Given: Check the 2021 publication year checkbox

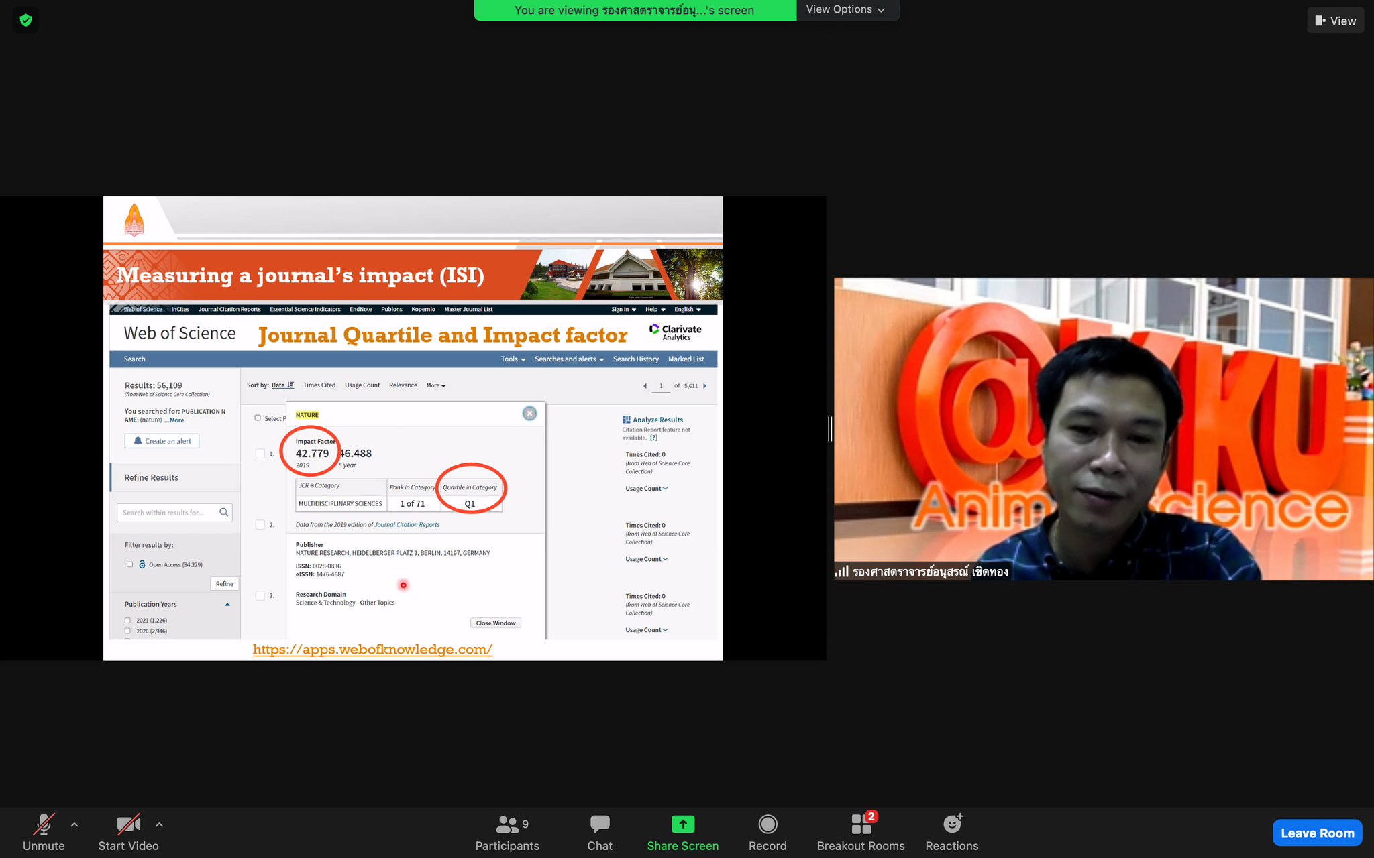Looking at the screenshot, I should point(127,621).
